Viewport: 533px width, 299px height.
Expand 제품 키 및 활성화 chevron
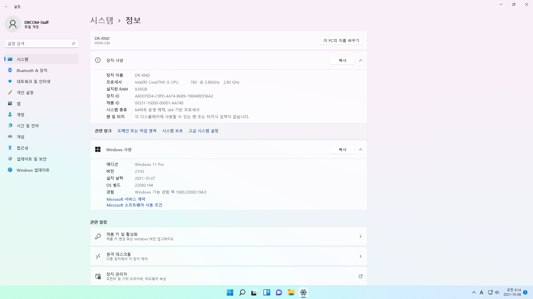click(x=361, y=236)
